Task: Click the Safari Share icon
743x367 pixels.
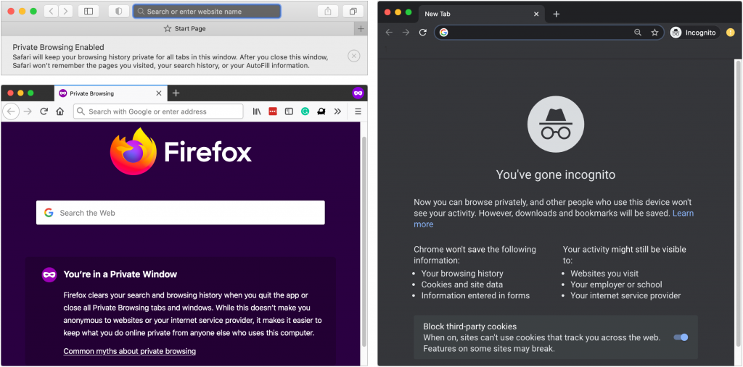Action: point(328,12)
